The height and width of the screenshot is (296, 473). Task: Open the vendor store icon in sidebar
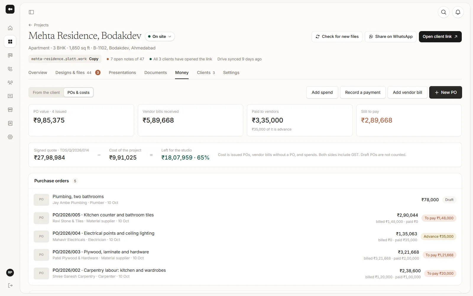tap(10, 110)
